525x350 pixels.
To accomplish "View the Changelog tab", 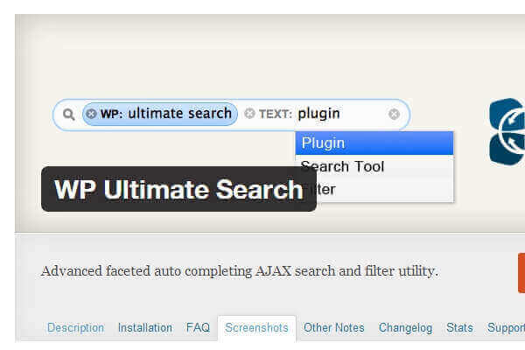I will [x=405, y=328].
